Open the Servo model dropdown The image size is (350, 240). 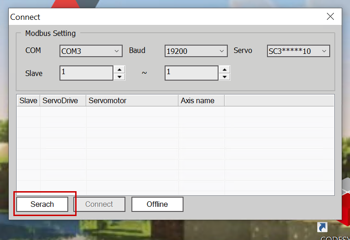point(298,51)
